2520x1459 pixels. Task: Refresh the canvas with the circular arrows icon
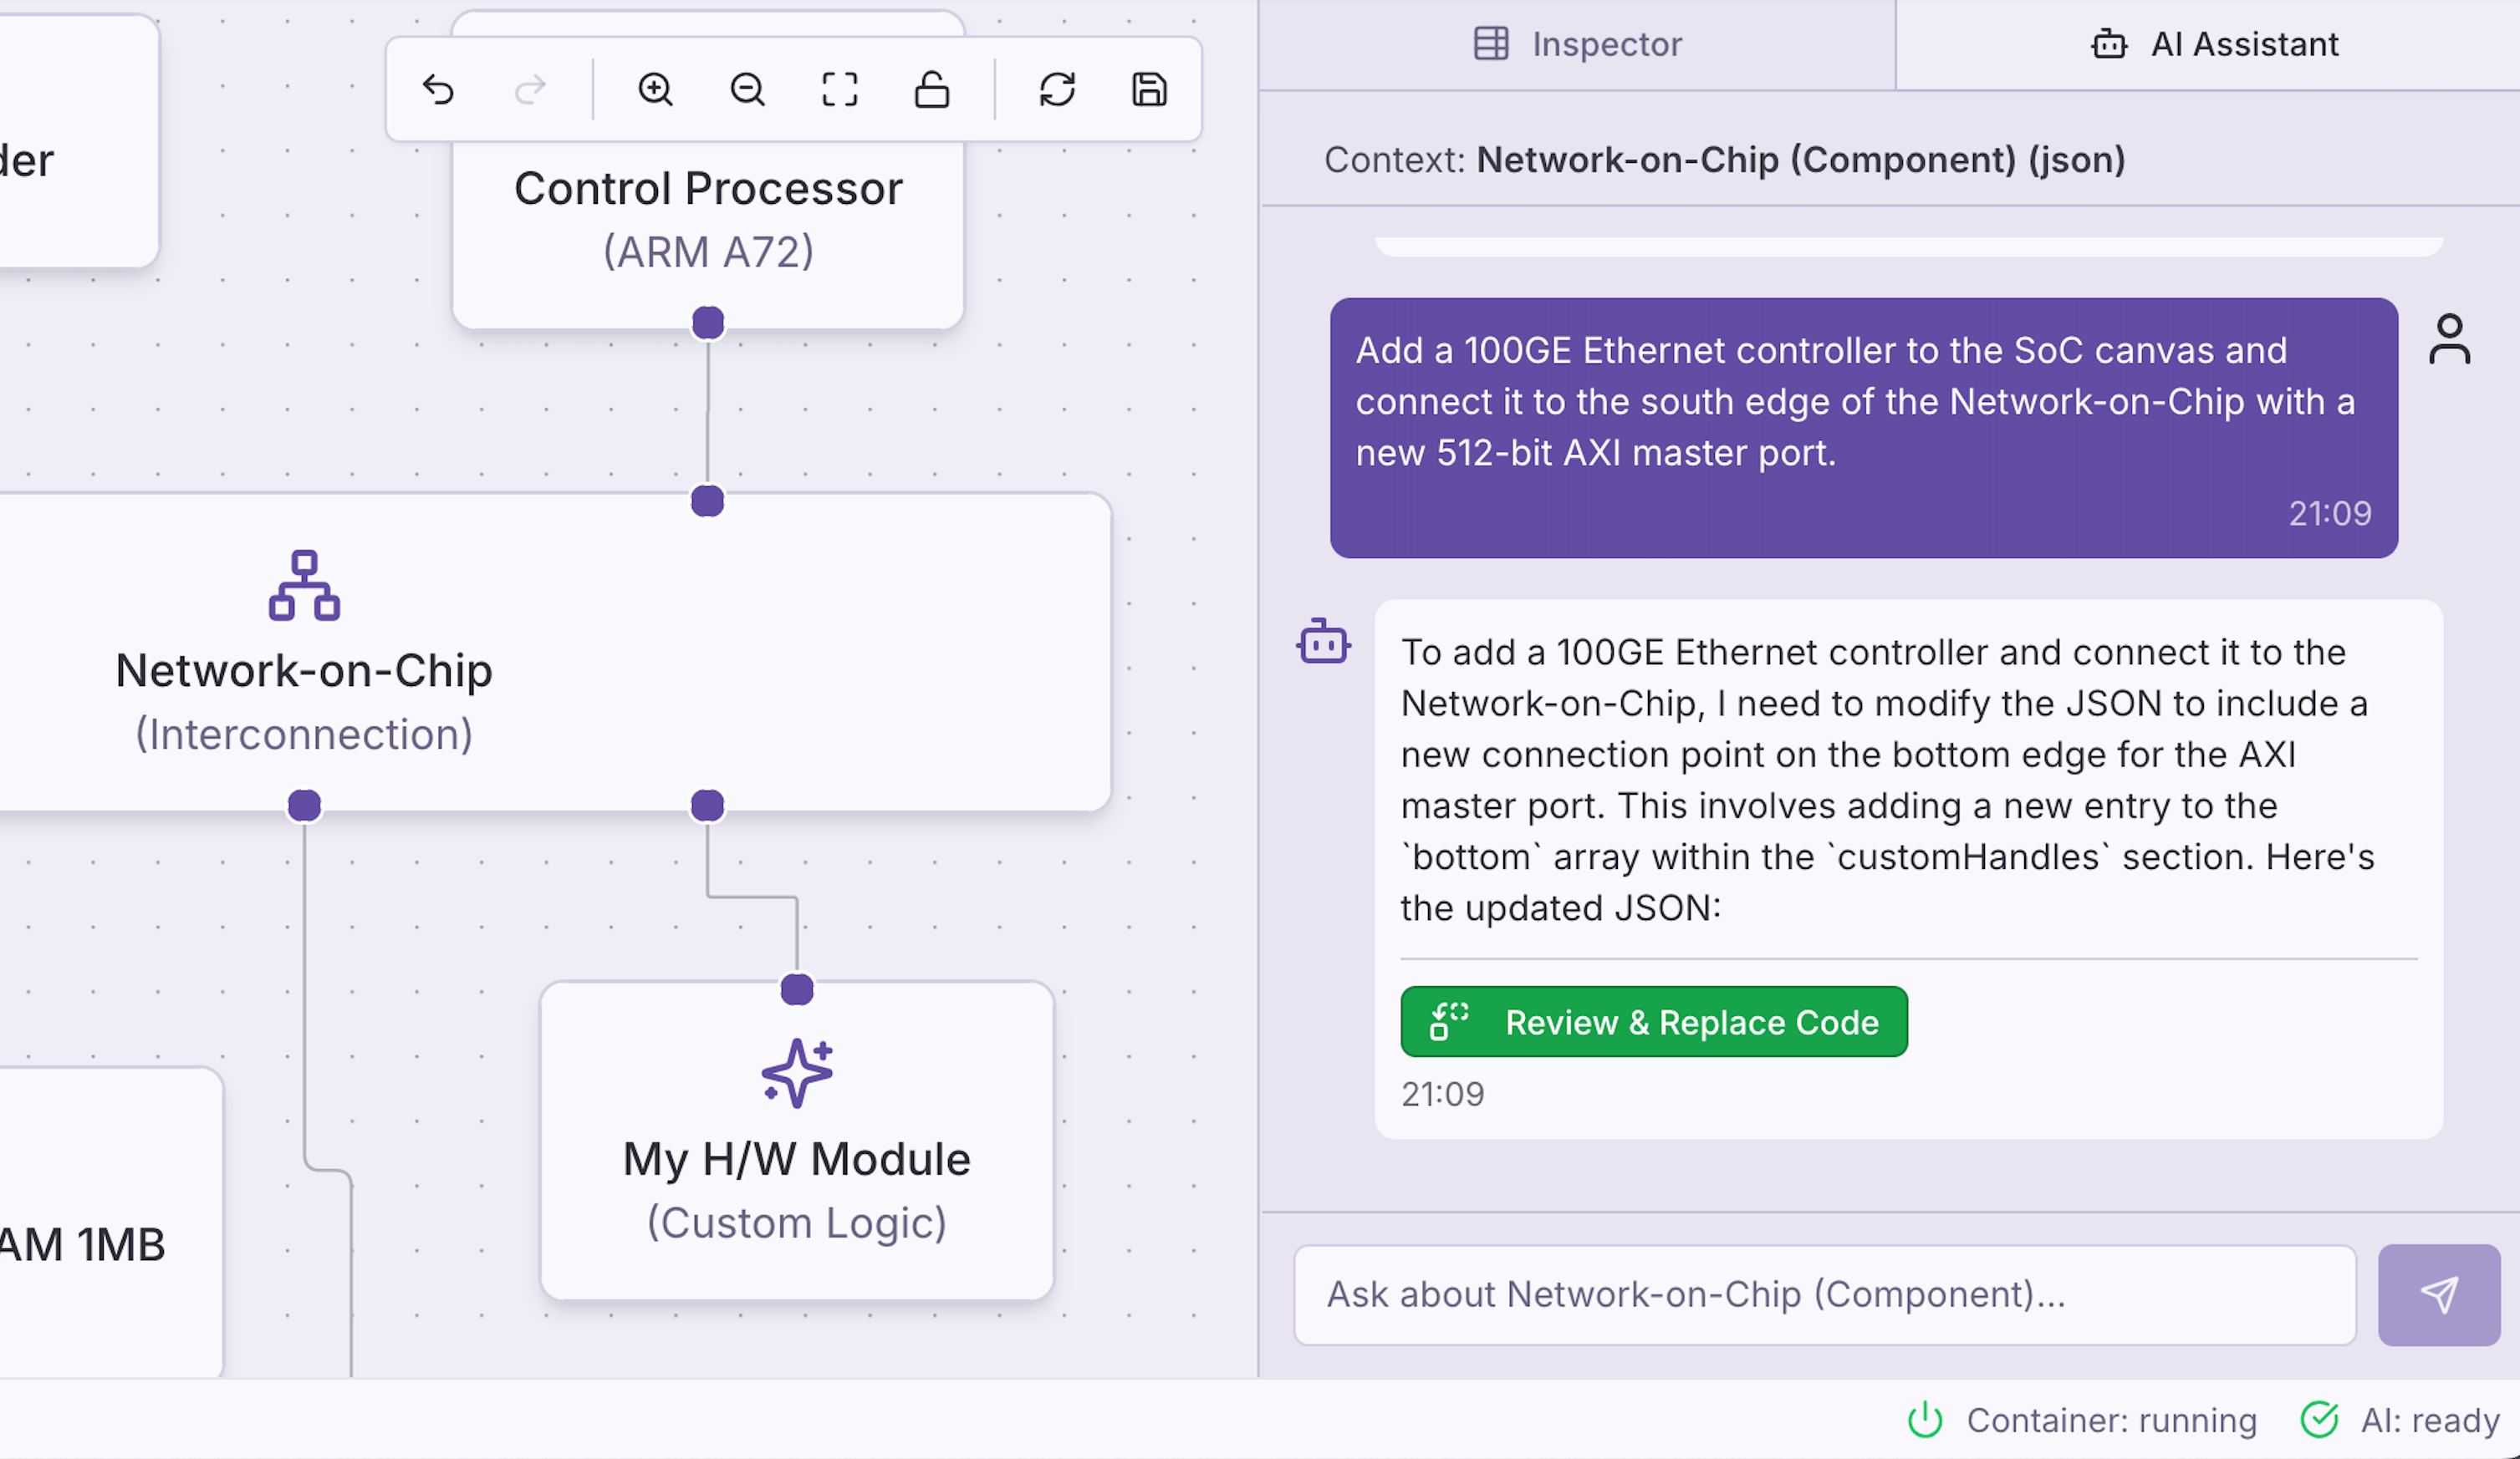point(1057,90)
